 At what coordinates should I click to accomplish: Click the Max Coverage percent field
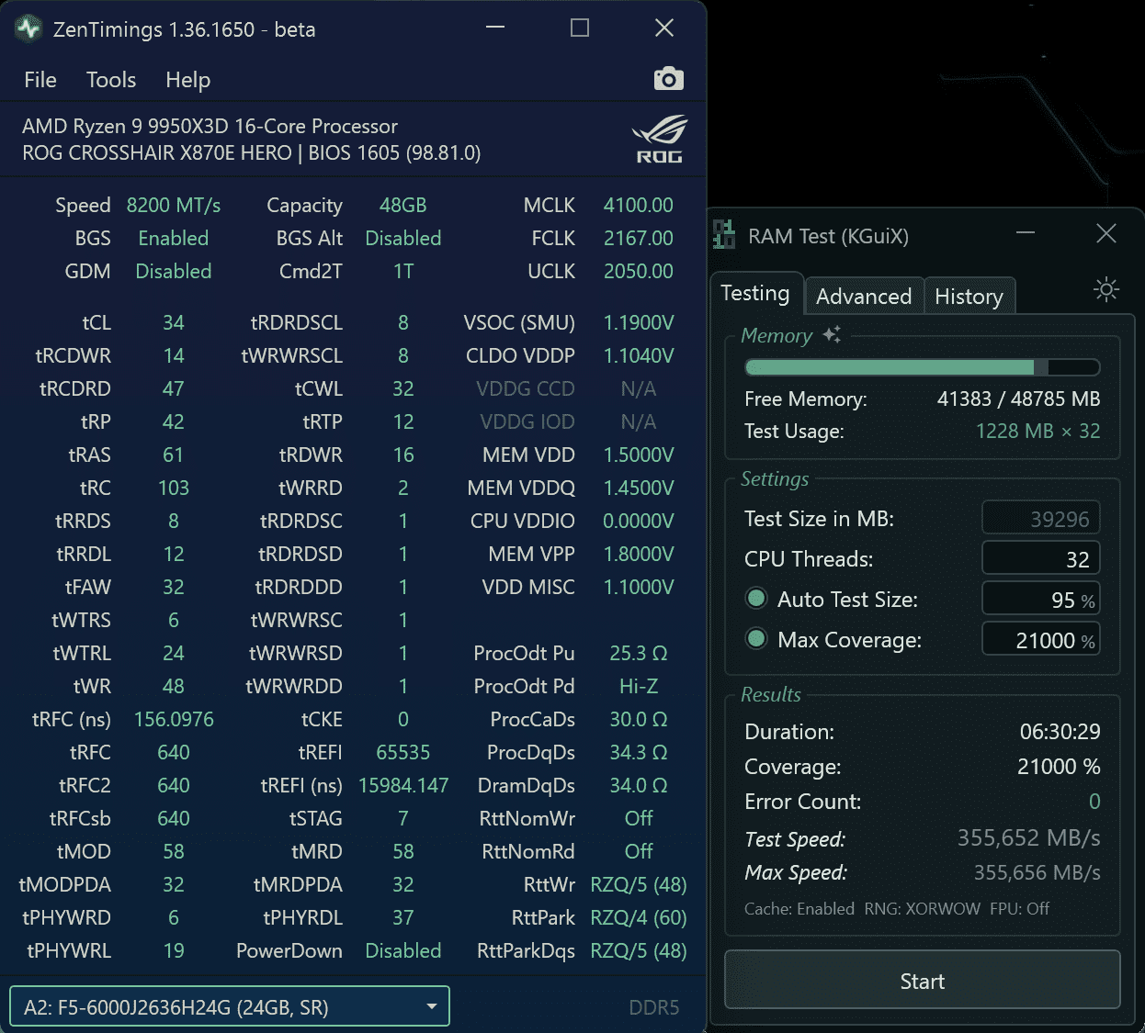coord(1041,639)
